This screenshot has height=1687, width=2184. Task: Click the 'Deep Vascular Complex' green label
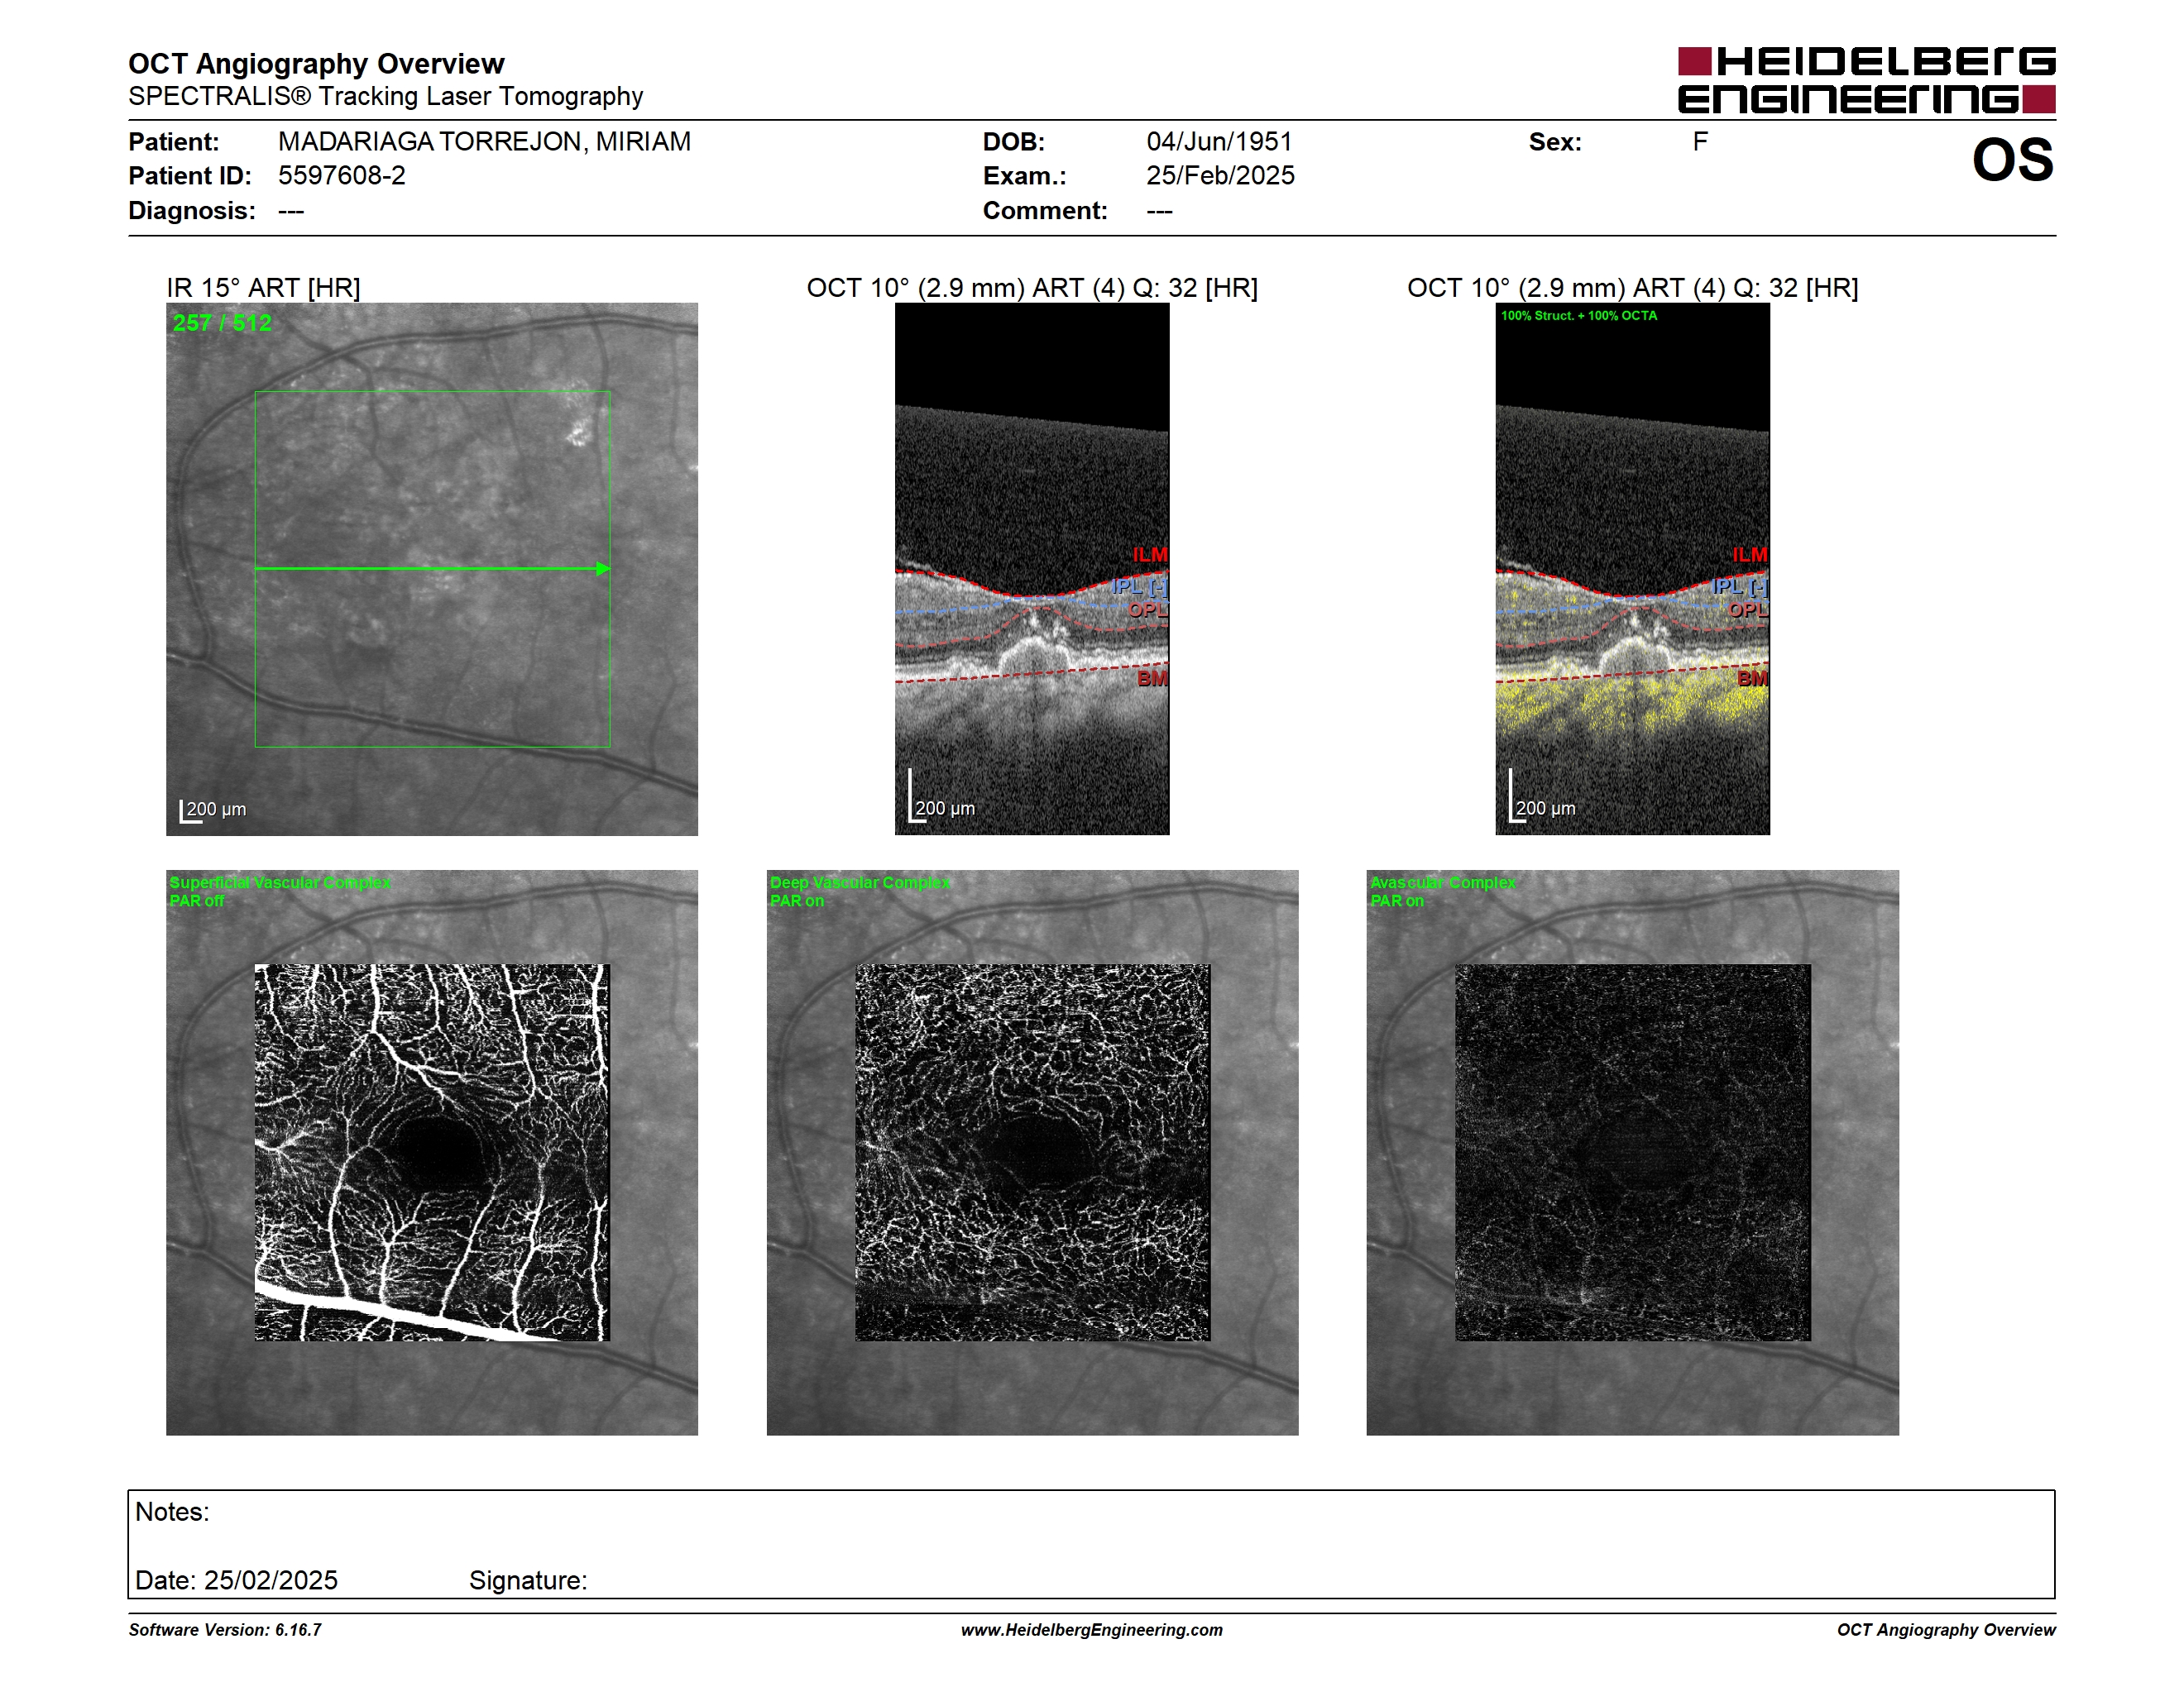point(860,882)
